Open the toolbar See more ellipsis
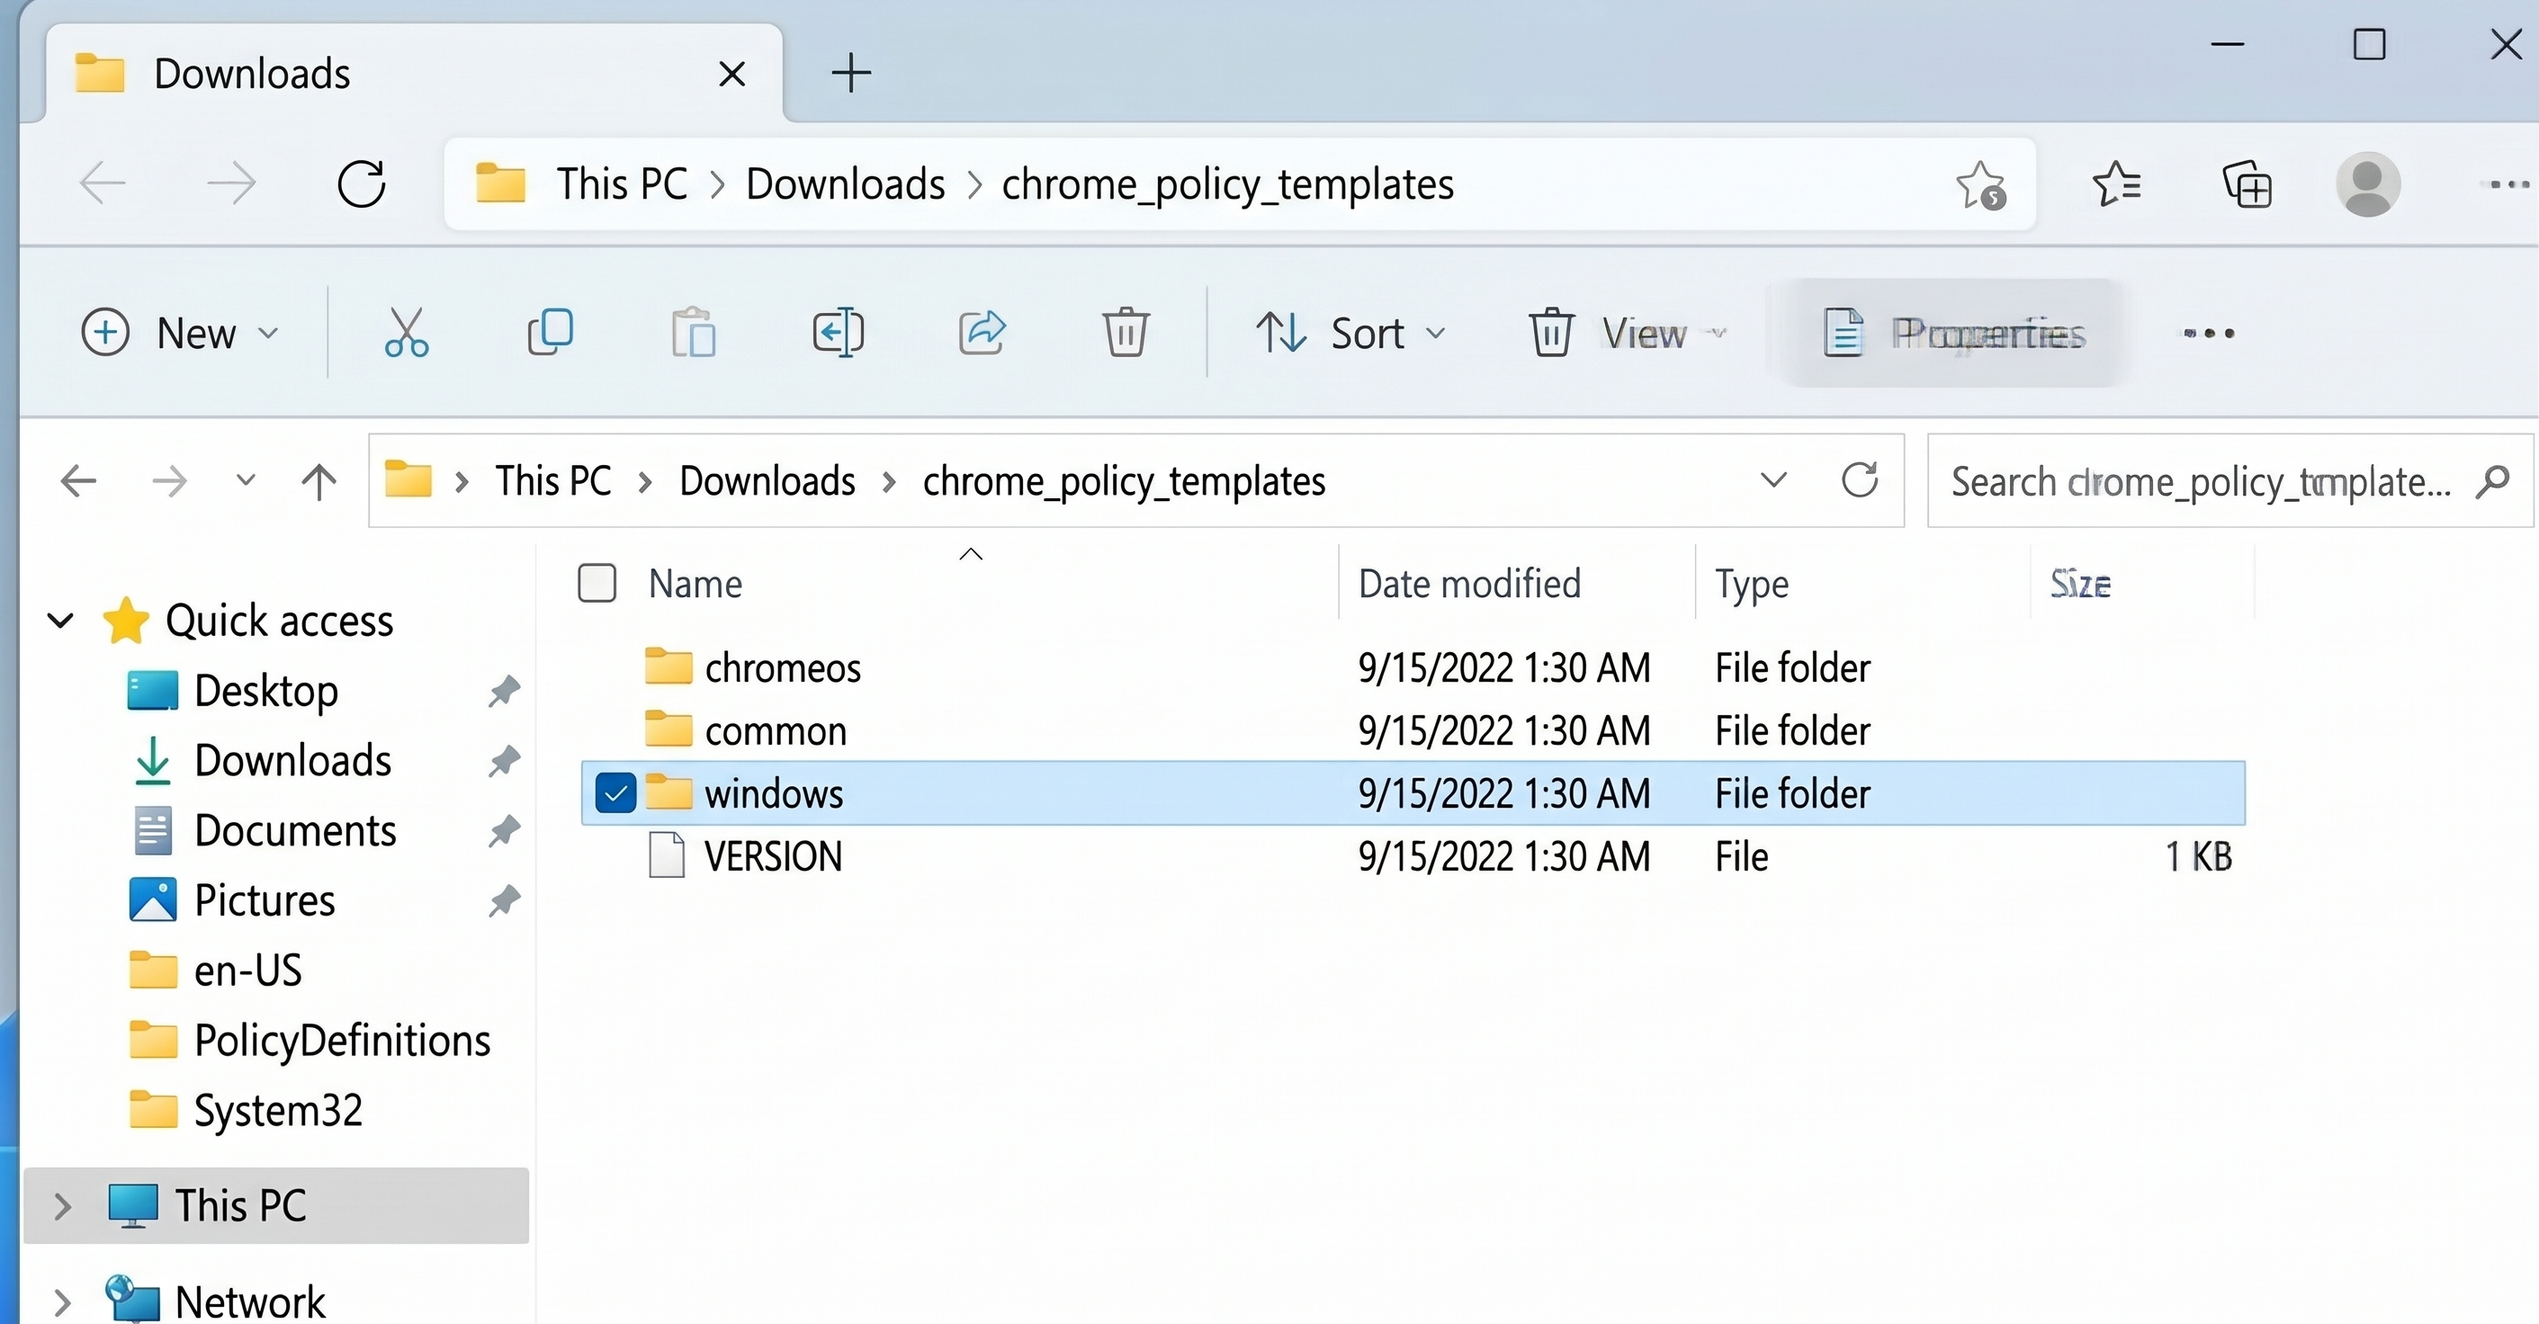 click(x=2208, y=333)
